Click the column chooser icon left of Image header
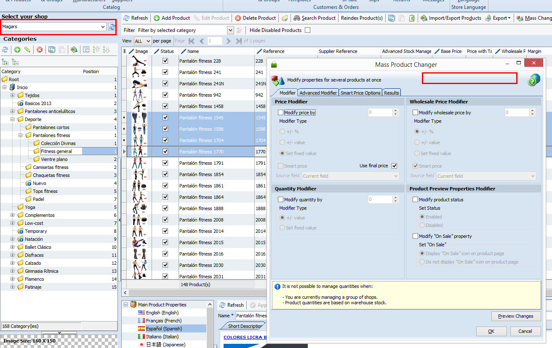The width and height of the screenshot is (552, 348). click(124, 51)
